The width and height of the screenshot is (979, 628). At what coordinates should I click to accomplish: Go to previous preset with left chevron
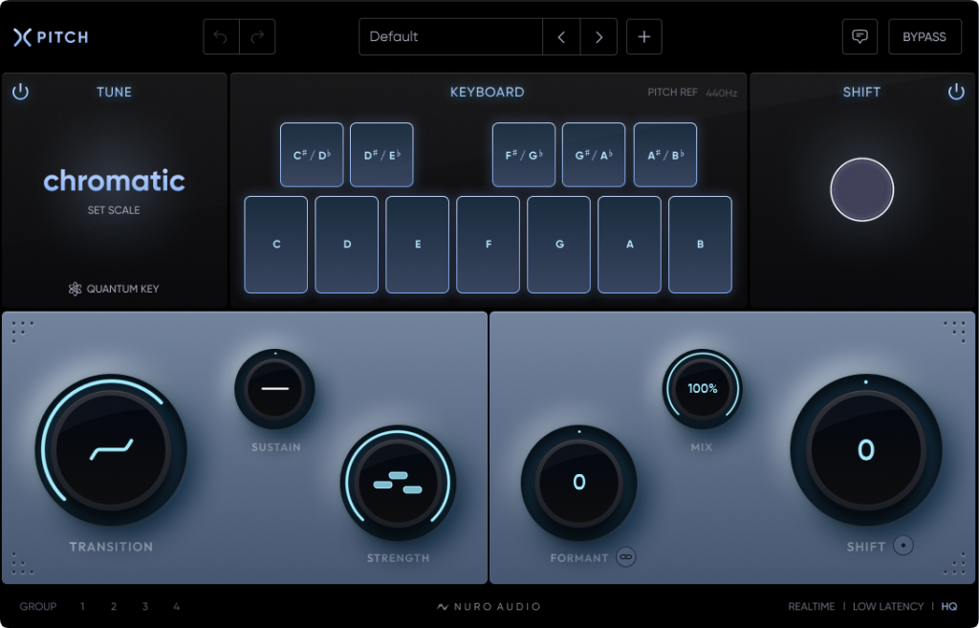coord(561,37)
